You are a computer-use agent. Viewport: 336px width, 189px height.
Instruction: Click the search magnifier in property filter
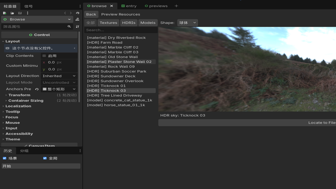click(x=69, y=27)
